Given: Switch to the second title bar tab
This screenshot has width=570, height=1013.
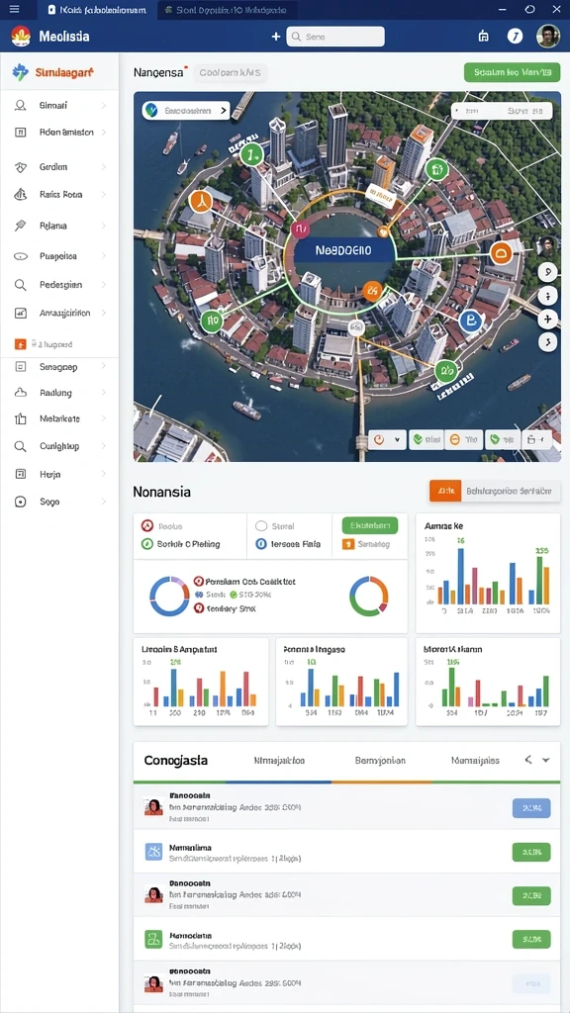Looking at the screenshot, I should [227, 10].
